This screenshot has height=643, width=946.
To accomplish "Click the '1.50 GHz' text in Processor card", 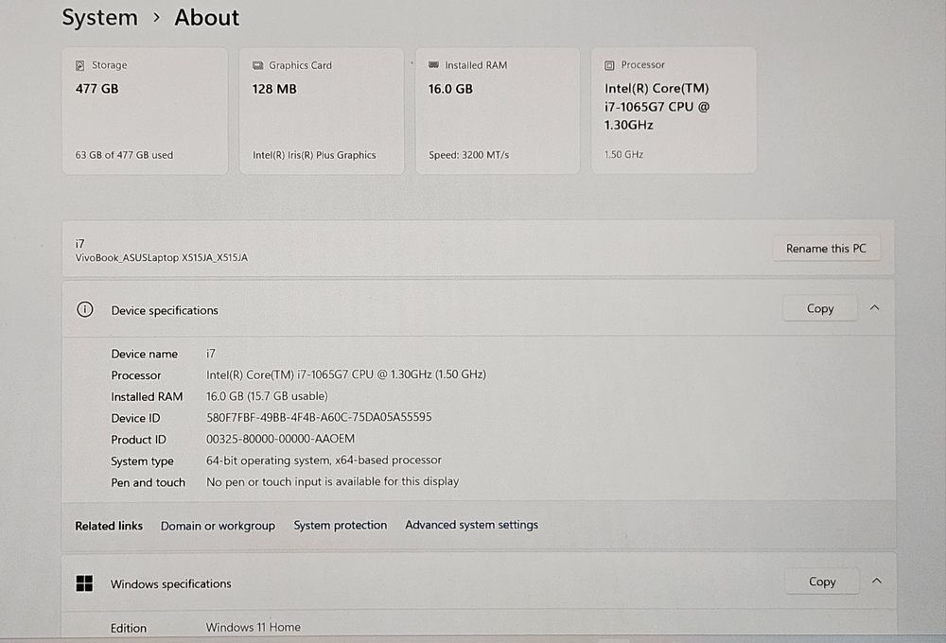I will coord(623,154).
